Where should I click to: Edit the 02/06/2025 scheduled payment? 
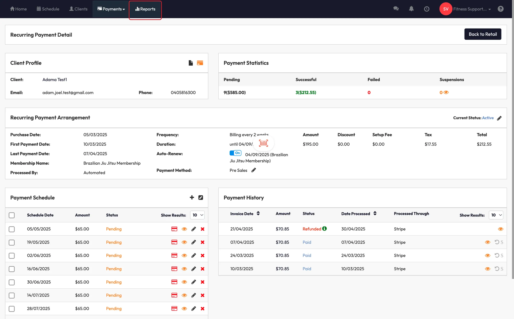[x=194, y=256]
